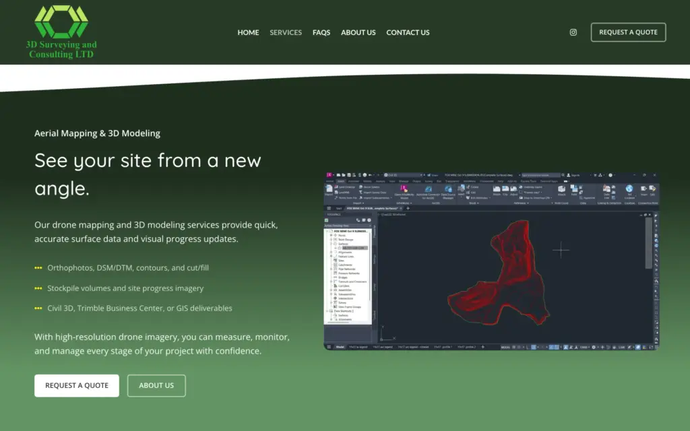Click the large Import icon in Civil 3D ribbon
This screenshot has height=431, width=690.
point(329,189)
